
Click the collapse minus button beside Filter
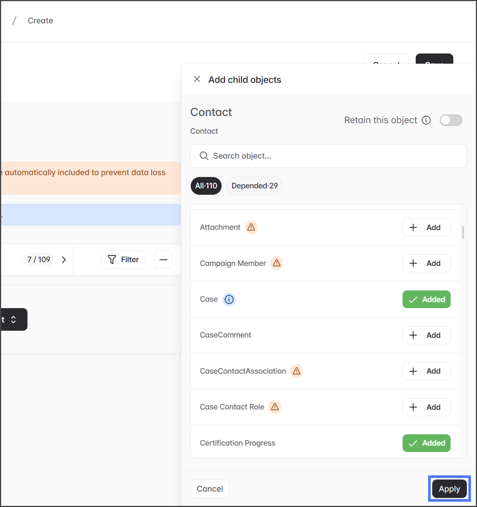tap(163, 260)
